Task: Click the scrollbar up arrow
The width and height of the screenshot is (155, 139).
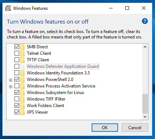Action: (x=145, y=47)
